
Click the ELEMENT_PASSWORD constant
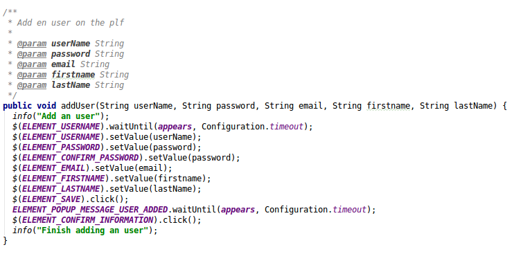tap(61, 147)
